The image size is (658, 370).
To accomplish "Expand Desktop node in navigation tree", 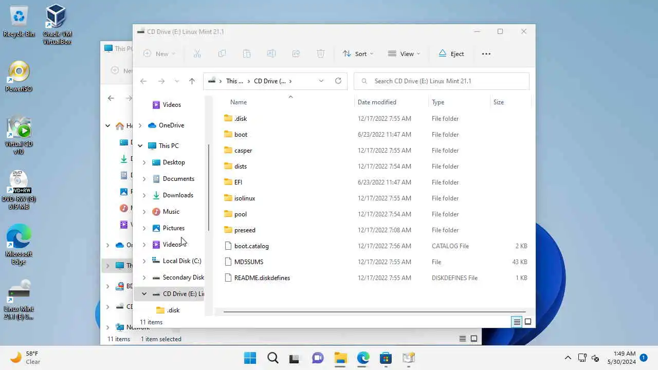I will (144, 162).
